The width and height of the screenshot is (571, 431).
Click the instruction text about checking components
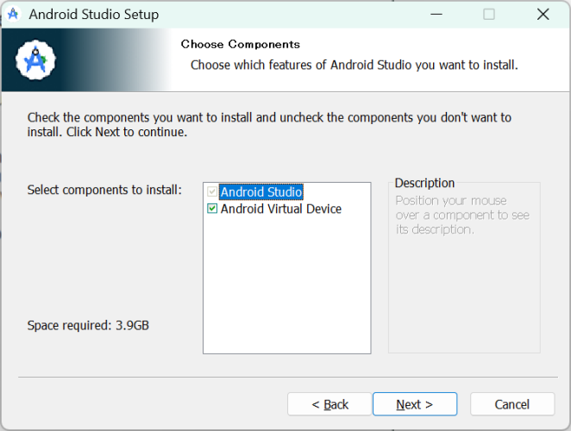pyautogui.click(x=269, y=125)
